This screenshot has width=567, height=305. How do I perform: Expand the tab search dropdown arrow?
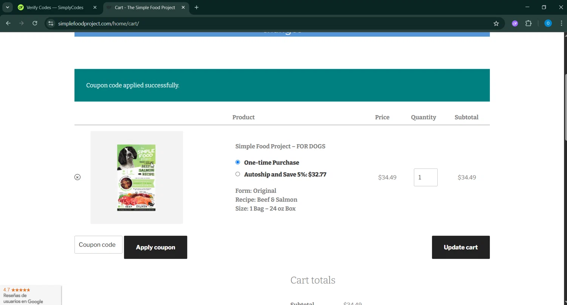pos(7,8)
